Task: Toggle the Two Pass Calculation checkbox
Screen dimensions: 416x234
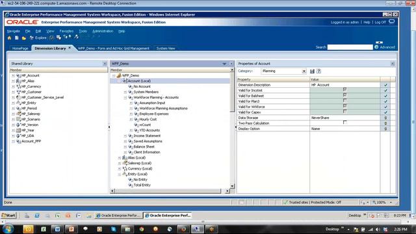Action: coord(344,123)
